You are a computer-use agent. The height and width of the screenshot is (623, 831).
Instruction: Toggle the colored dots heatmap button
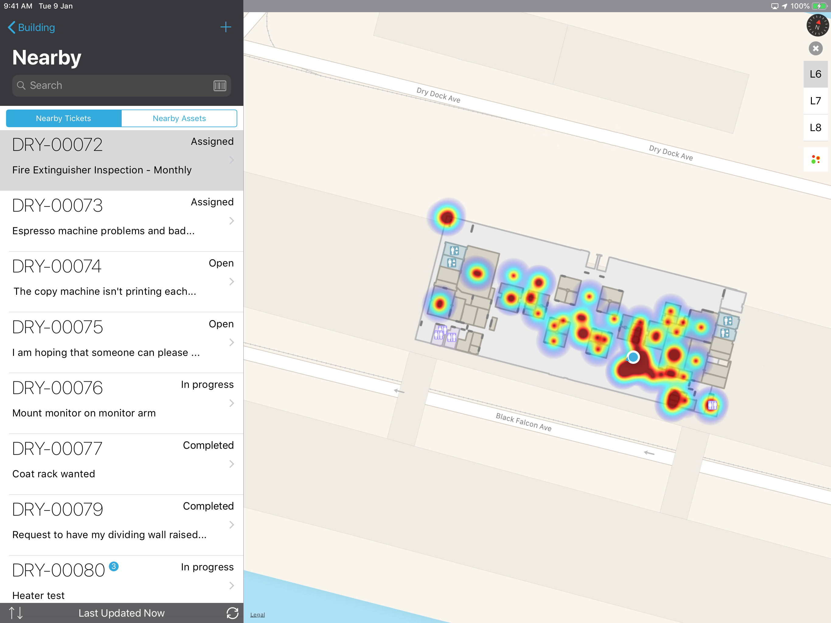815,159
